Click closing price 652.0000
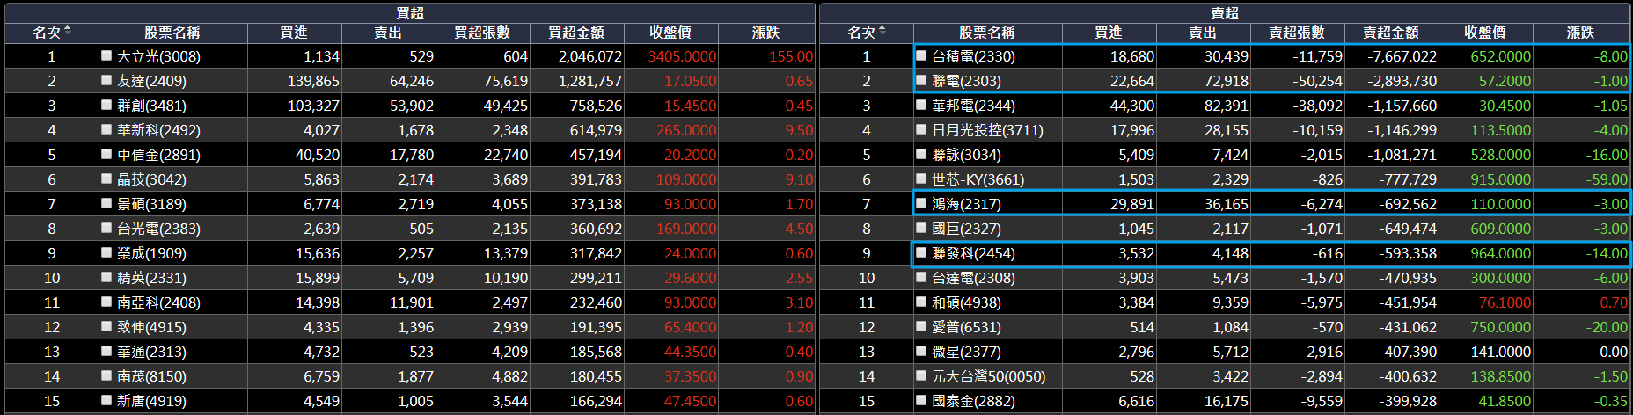This screenshot has width=1633, height=415. coord(1501,56)
